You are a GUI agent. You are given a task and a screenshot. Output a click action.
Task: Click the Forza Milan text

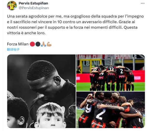(18, 44)
